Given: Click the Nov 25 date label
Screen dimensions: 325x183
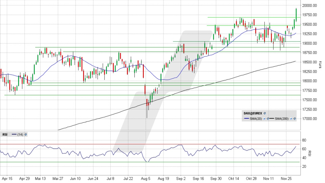Looking at the screenshot, I should [286, 179].
